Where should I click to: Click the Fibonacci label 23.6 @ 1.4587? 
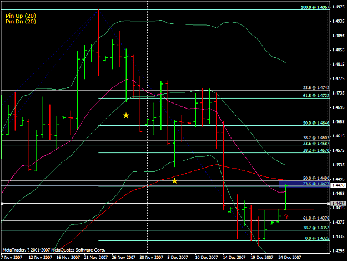click(x=316, y=144)
